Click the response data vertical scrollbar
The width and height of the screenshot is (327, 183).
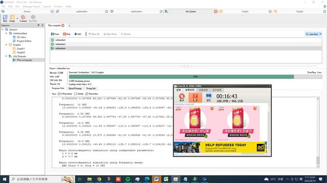click(x=318, y=132)
